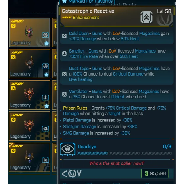Toggle the favorite star on second legendary item

click(x=47, y=75)
